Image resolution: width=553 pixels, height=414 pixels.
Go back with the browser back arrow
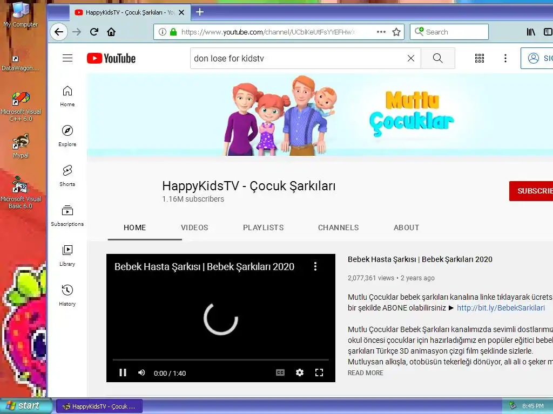pos(58,32)
